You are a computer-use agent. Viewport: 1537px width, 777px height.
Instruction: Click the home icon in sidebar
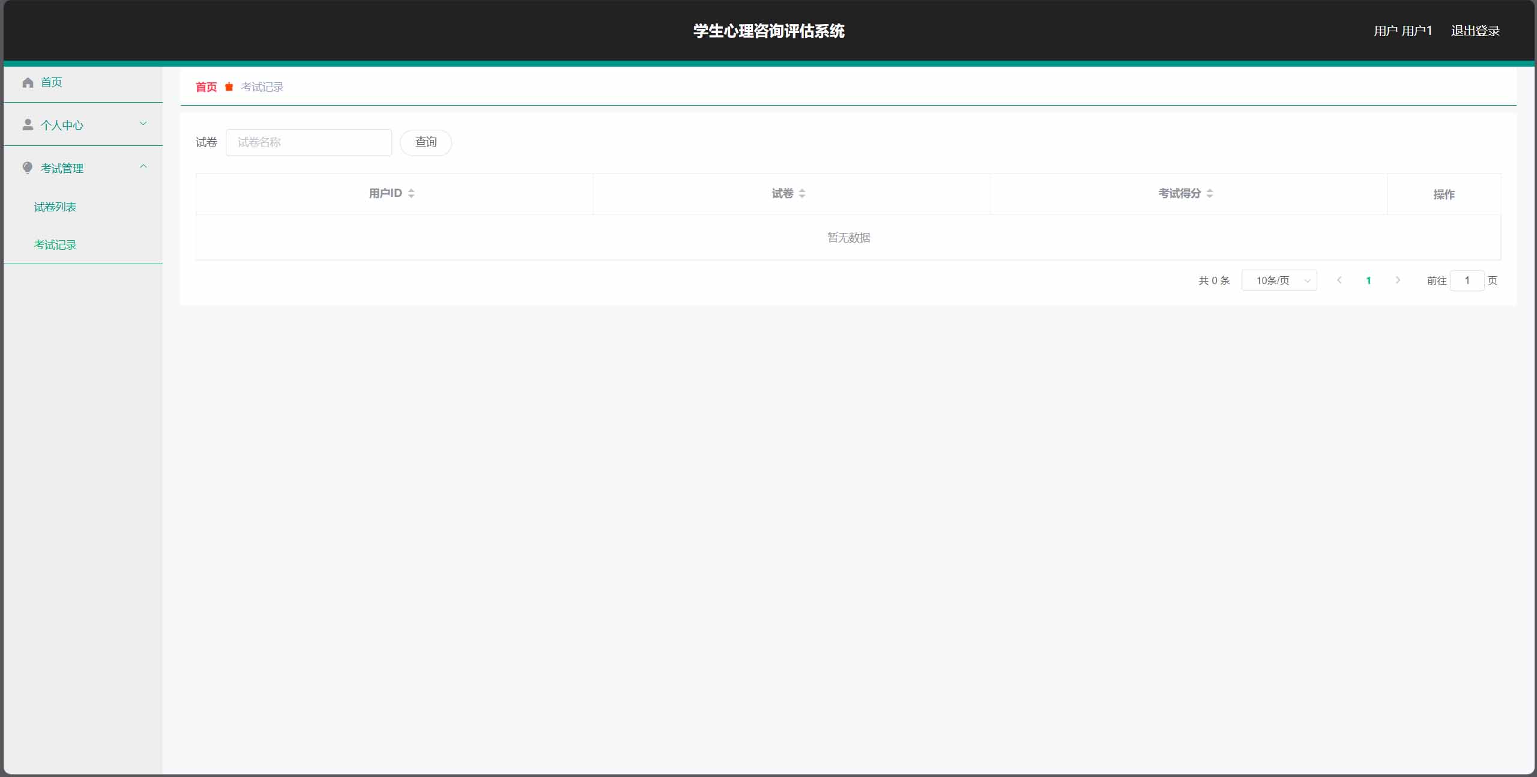[x=28, y=83]
